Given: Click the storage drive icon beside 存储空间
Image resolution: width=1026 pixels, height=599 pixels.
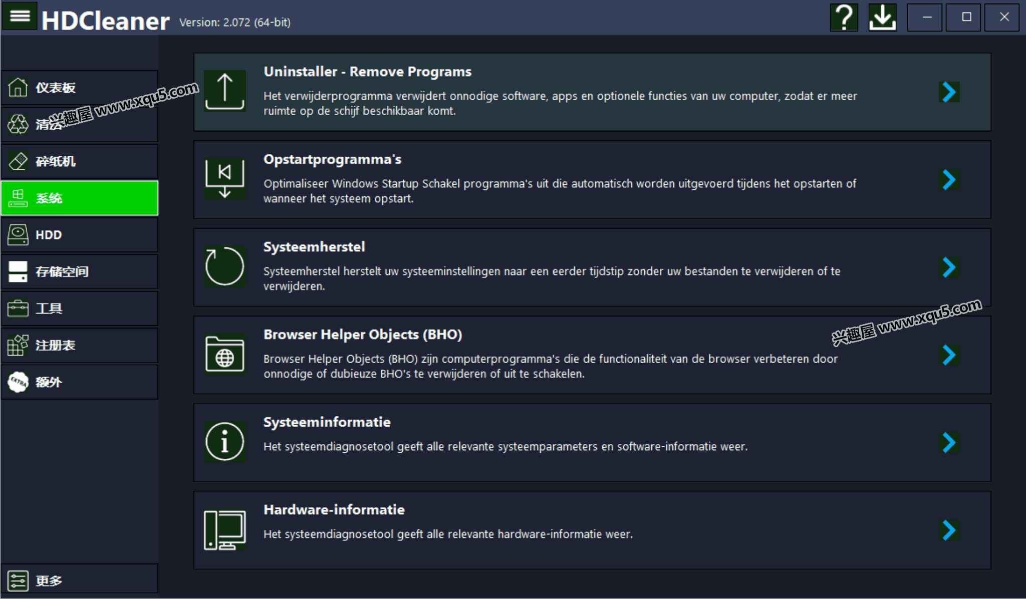Looking at the screenshot, I should pos(18,271).
